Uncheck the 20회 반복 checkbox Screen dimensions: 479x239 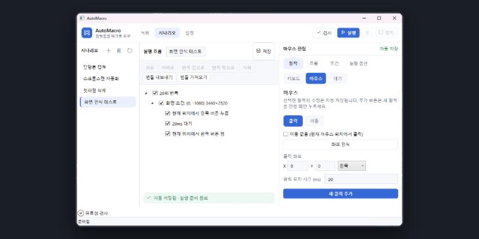[x=155, y=93]
